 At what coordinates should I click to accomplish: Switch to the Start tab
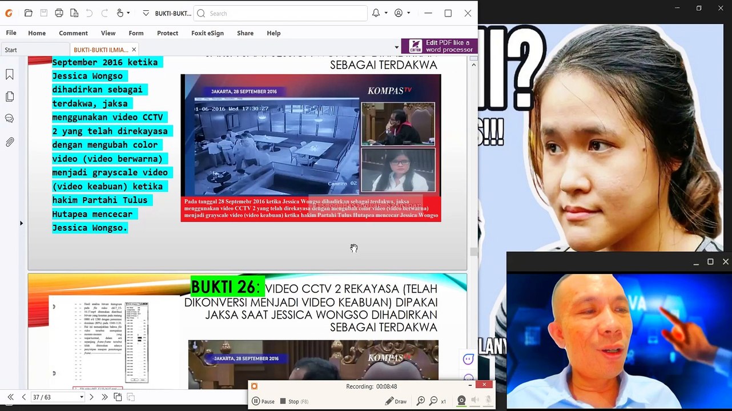coord(34,50)
